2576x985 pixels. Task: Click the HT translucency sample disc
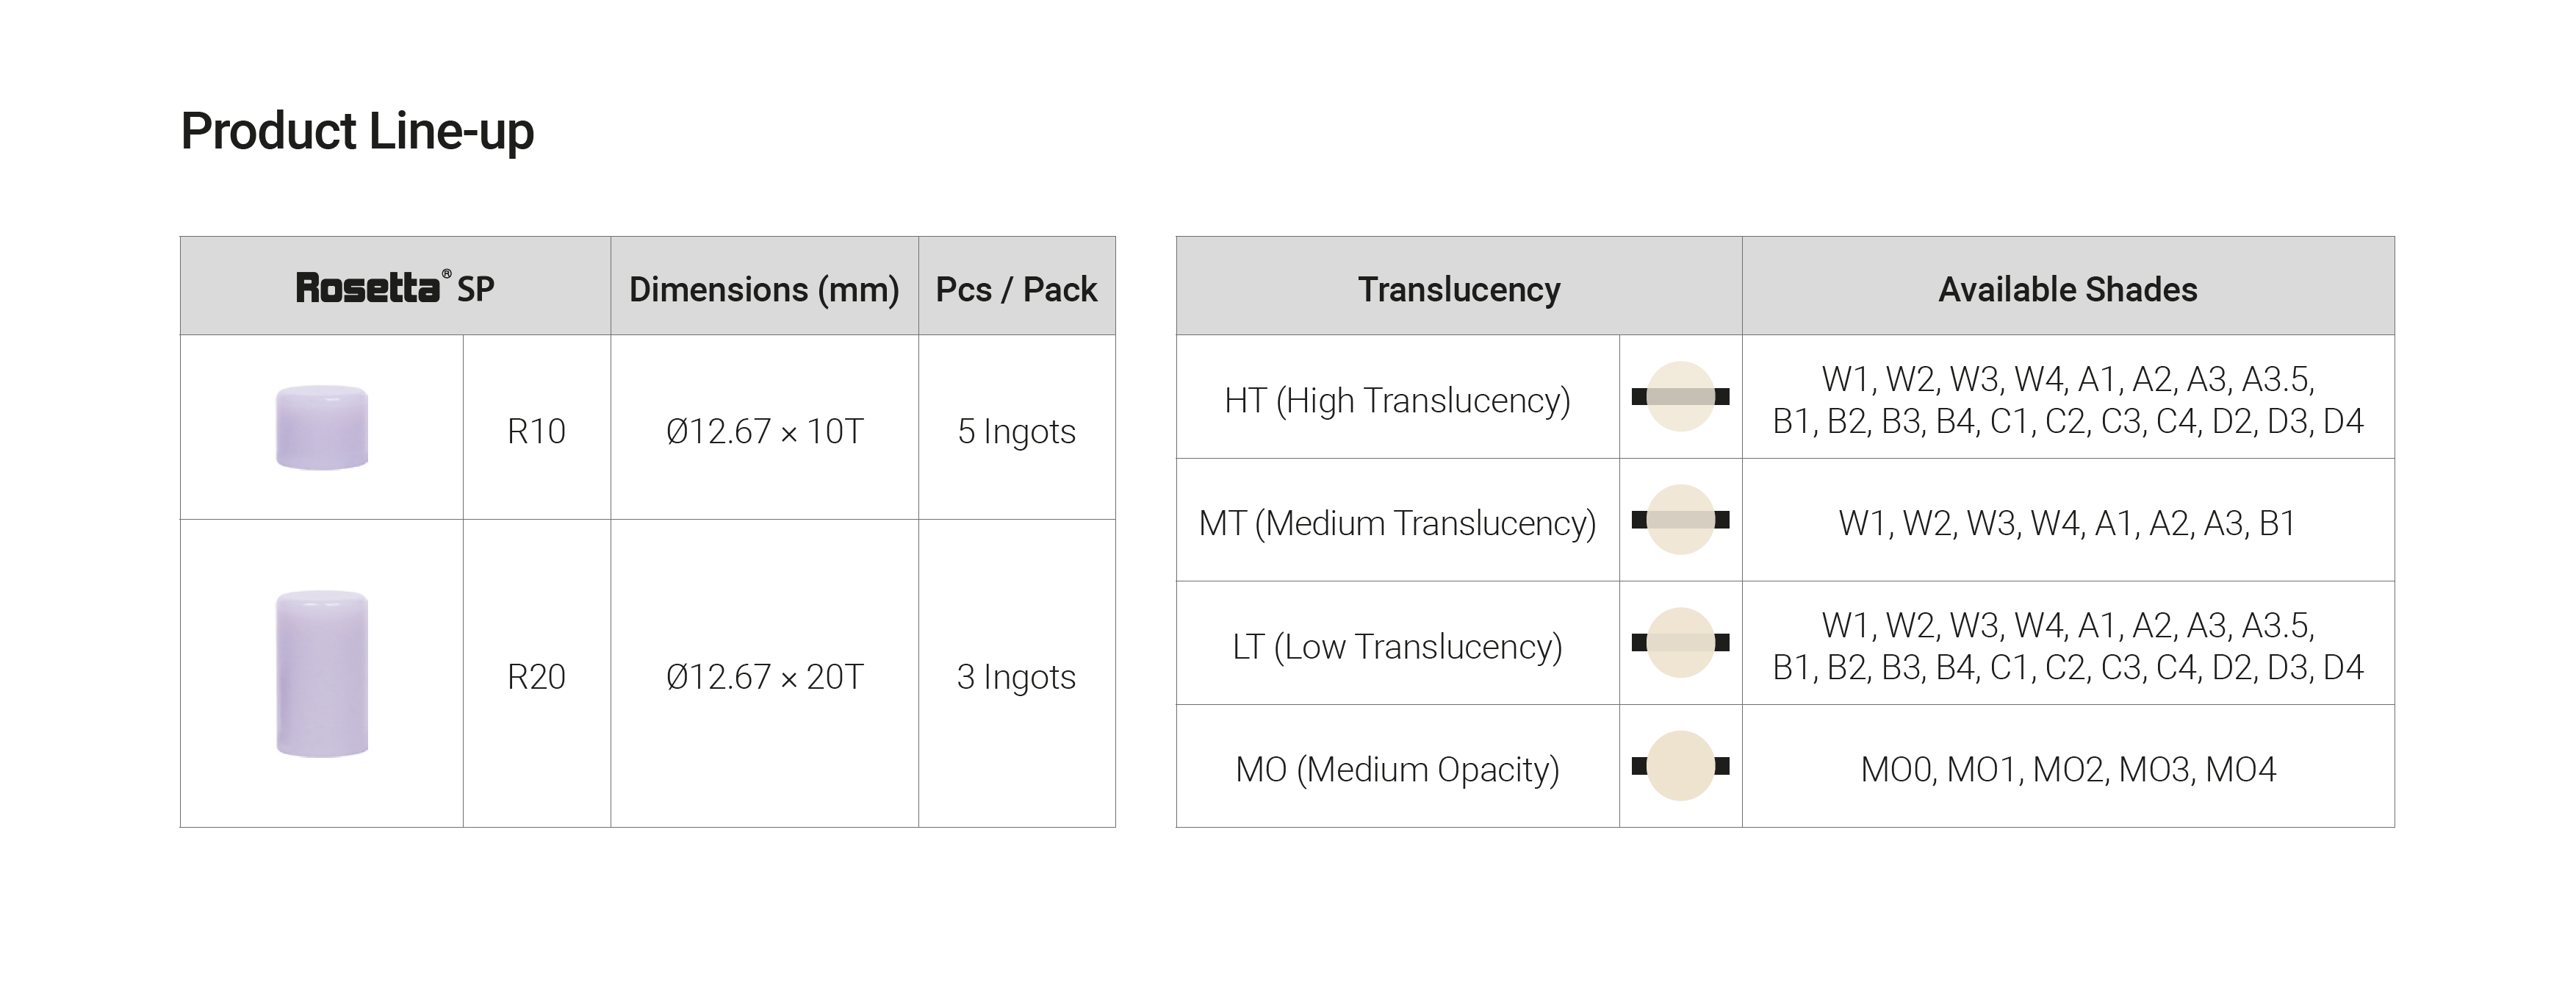point(1680,397)
